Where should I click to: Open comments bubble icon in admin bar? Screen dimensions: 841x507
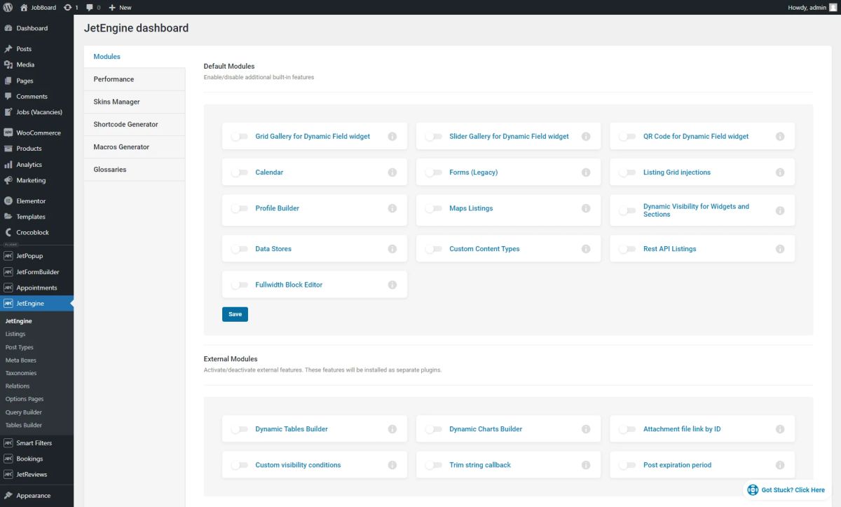tap(90, 8)
